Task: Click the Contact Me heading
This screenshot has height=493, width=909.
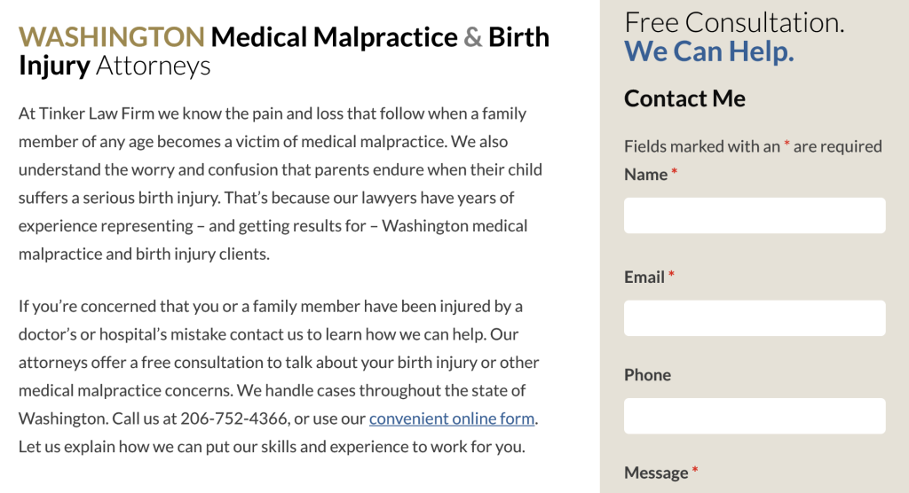Action: tap(684, 98)
